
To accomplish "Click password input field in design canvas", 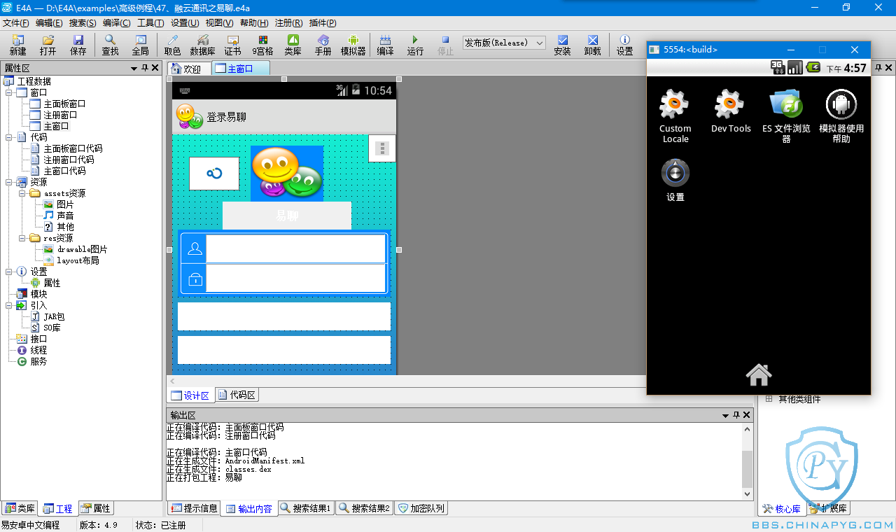I will pyautogui.click(x=295, y=278).
